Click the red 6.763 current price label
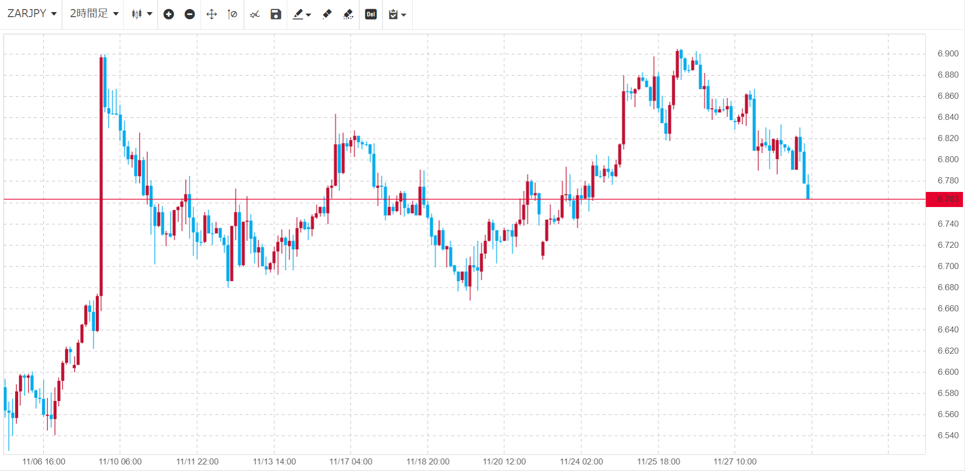Image resolution: width=965 pixels, height=471 pixels. pyautogui.click(x=944, y=199)
